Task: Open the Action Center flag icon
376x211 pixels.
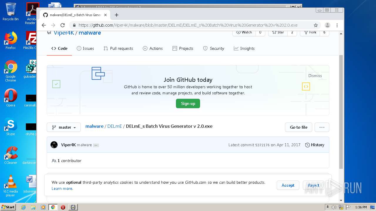Action: point(348,207)
